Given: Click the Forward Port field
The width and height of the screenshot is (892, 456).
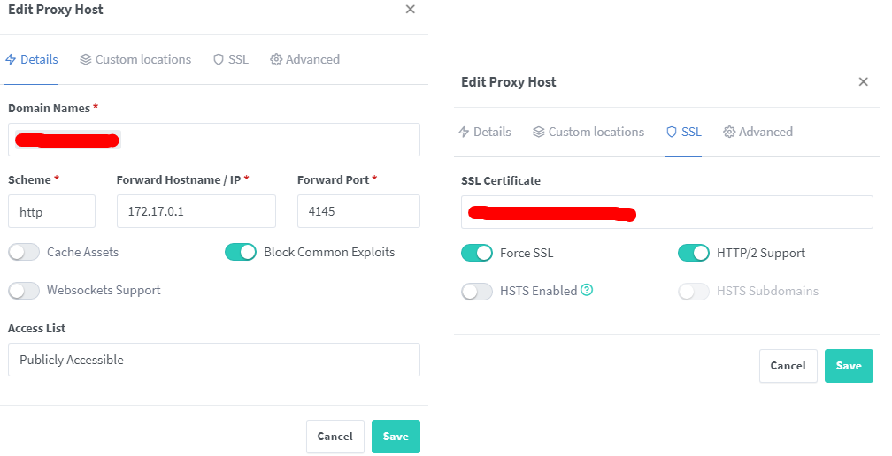Looking at the screenshot, I should tap(358, 212).
